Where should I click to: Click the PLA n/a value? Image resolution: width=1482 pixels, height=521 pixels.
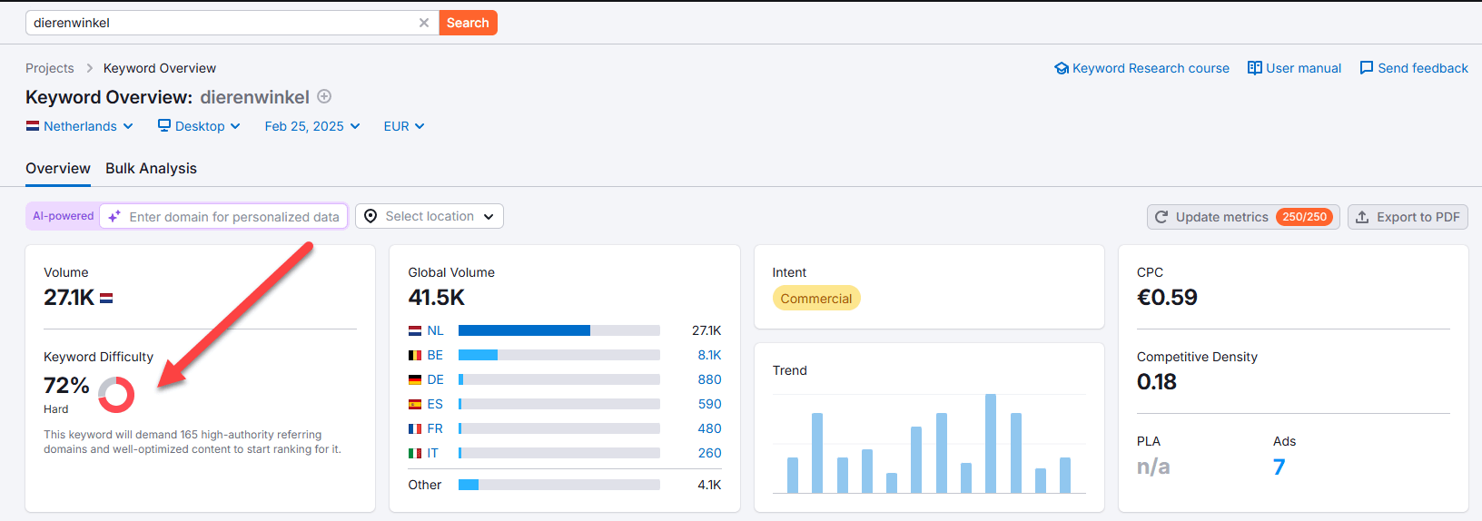[1153, 467]
